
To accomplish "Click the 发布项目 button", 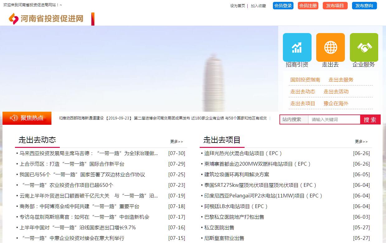I will point(335,6).
